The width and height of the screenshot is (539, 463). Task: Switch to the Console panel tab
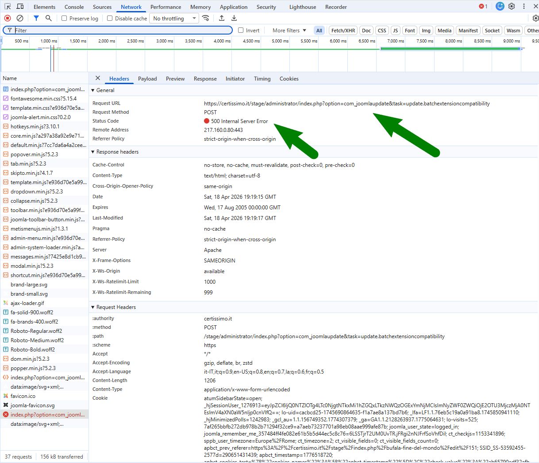point(74,7)
